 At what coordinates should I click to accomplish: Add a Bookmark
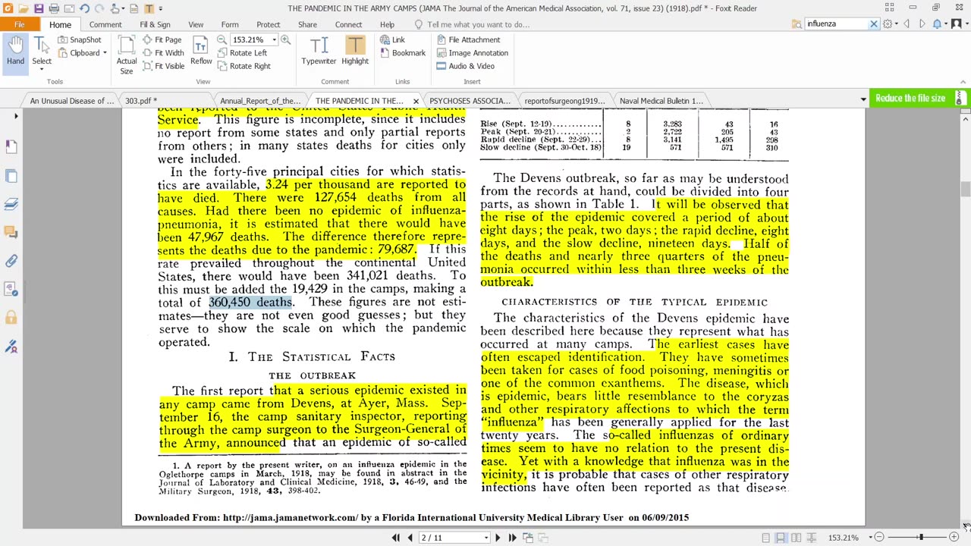click(402, 53)
